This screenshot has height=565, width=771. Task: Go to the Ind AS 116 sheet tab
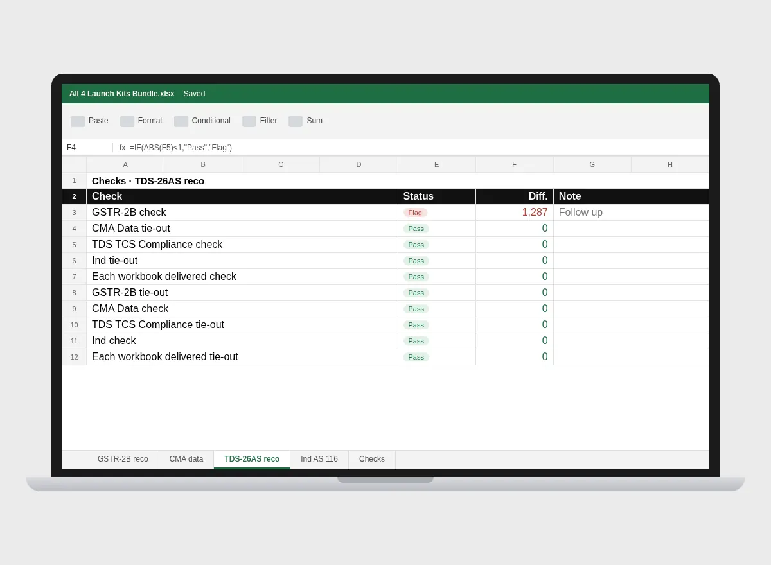(x=319, y=460)
